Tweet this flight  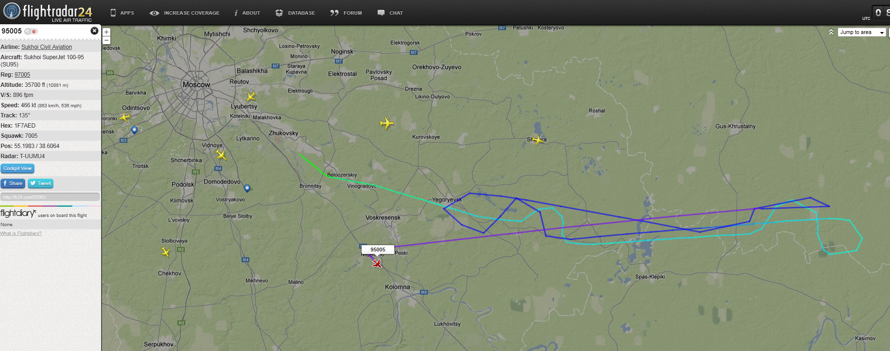point(40,184)
